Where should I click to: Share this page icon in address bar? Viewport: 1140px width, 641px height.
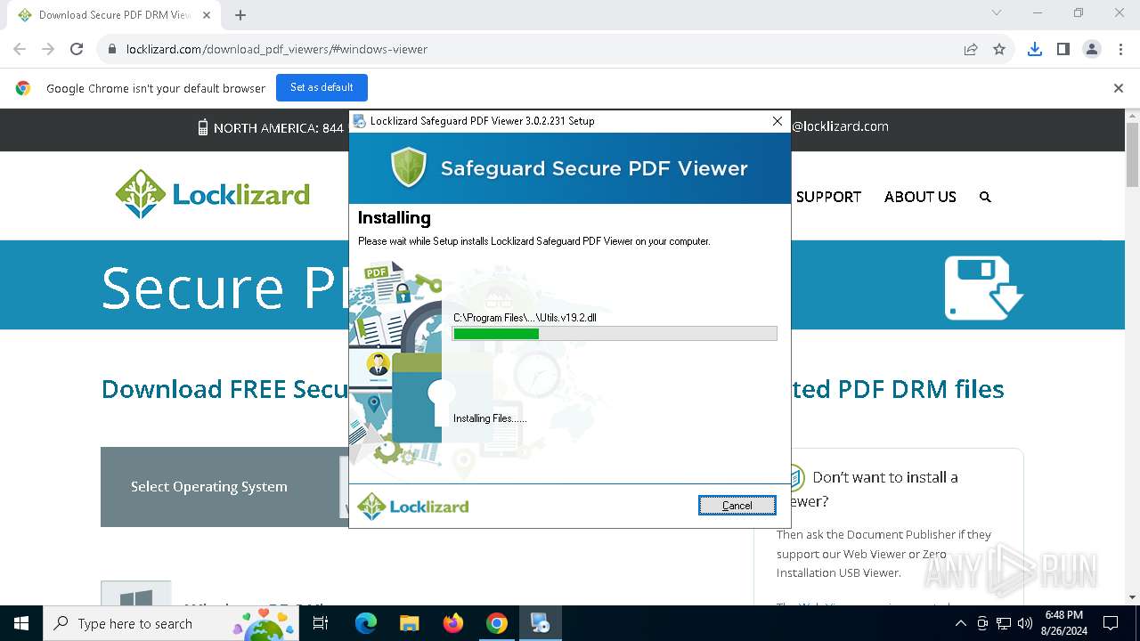[x=971, y=49]
